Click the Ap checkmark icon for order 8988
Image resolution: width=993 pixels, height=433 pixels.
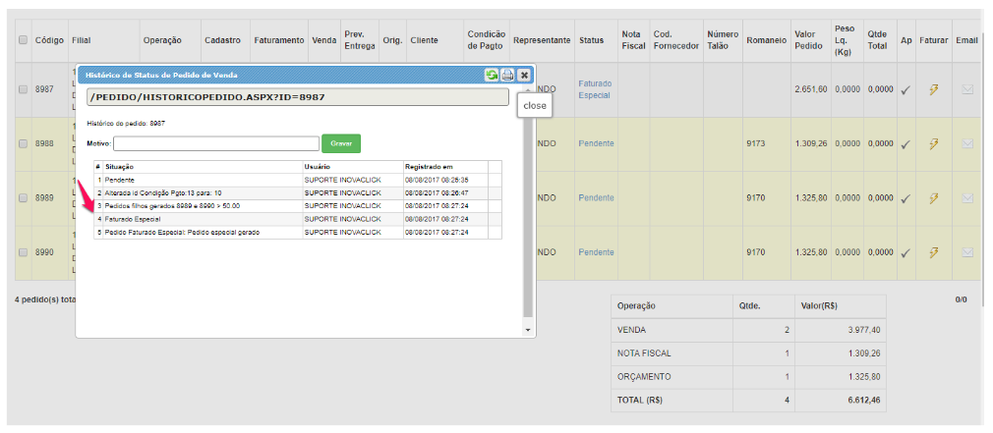[905, 144]
